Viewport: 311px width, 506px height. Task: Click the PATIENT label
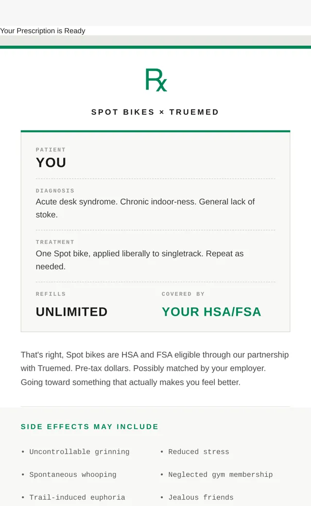51,150
